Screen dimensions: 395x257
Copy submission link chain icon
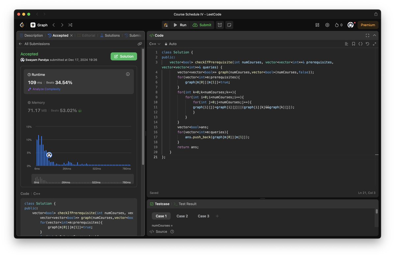coord(140,44)
